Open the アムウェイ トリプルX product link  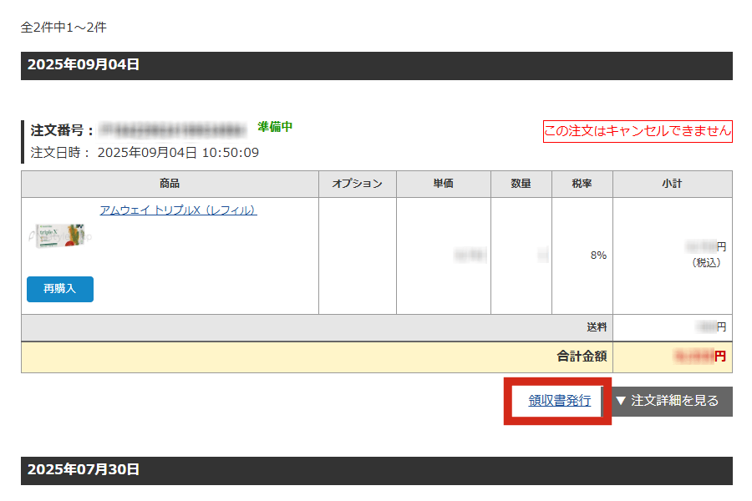pyautogui.click(x=178, y=210)
